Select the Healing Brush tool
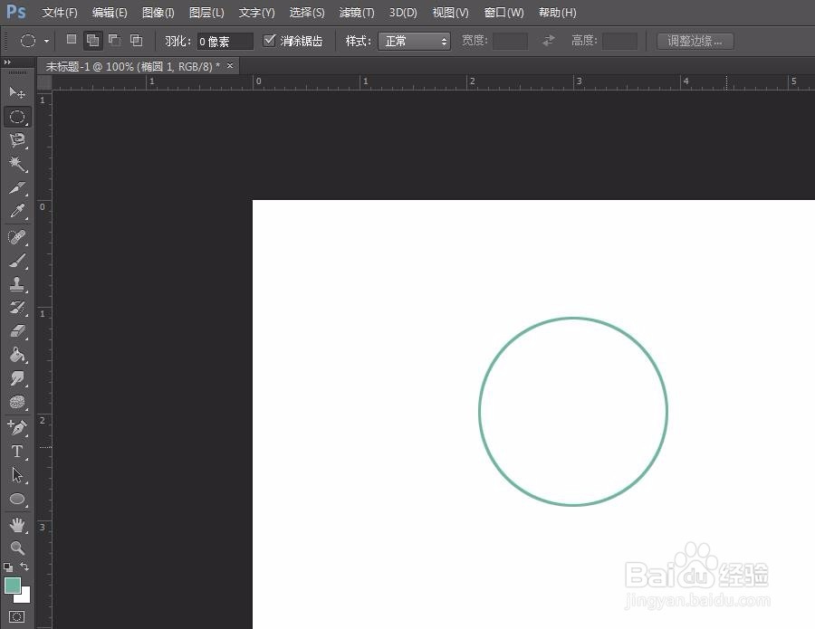815x629 pixels. (17, 237)
